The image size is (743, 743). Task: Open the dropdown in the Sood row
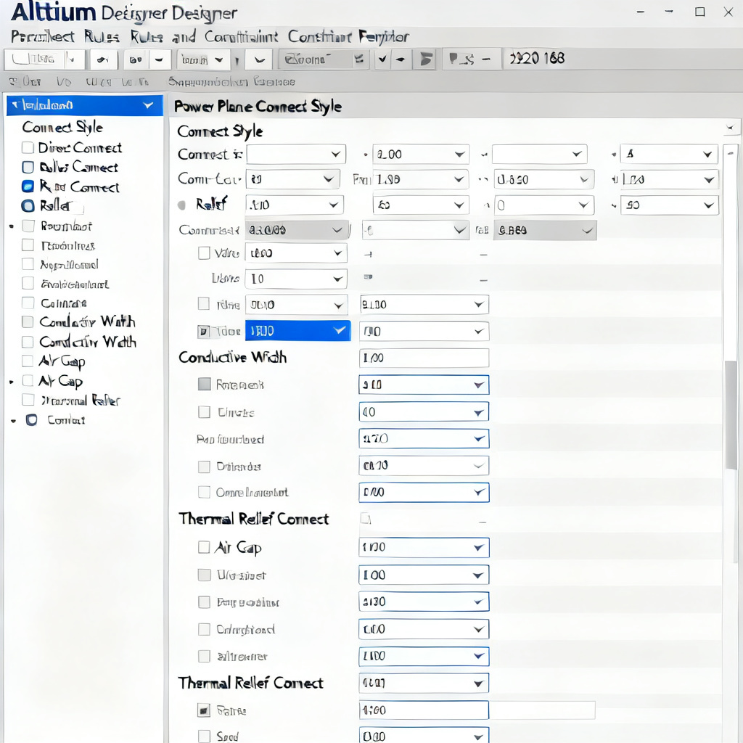click(x=424, y=736)
